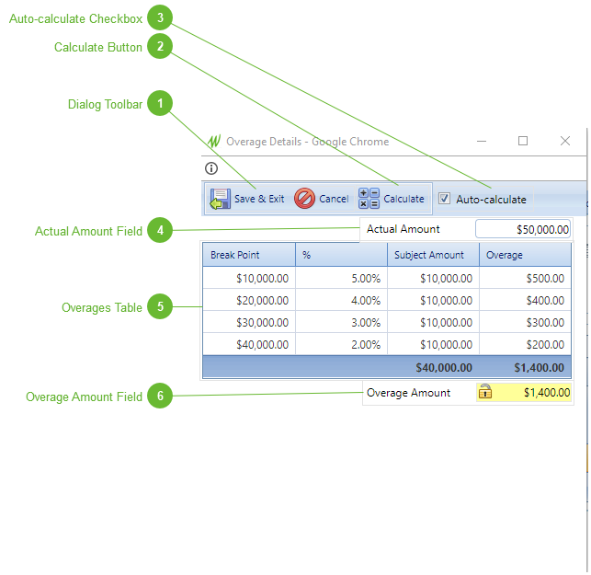Click the $300.00 Overage cell
This screenshot has width=591, height=575.
pos(526,323)
